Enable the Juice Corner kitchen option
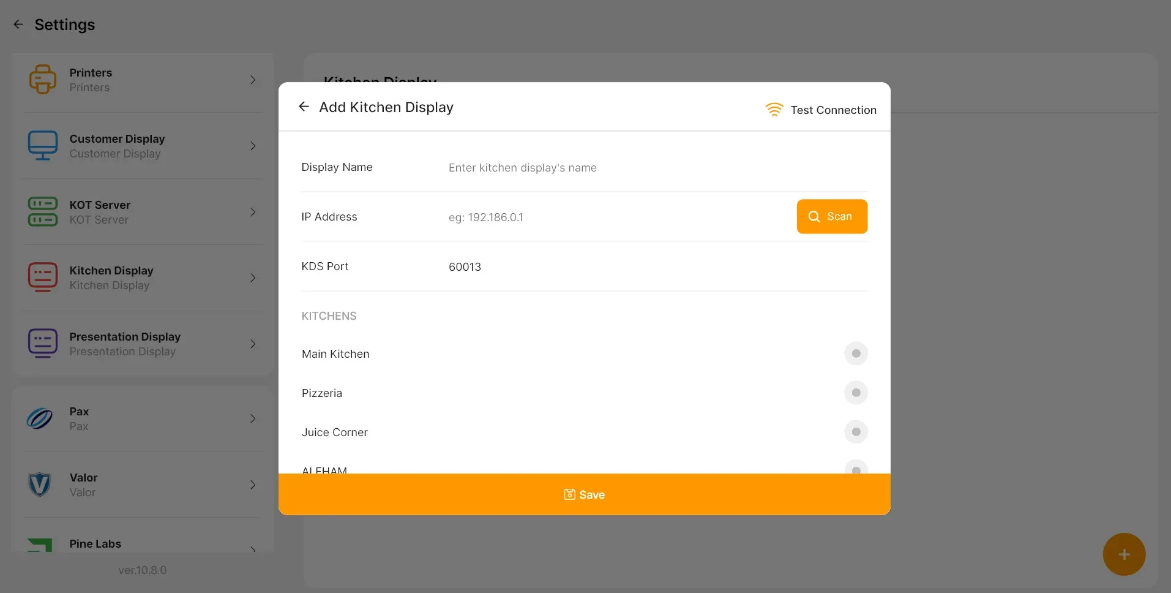This screenshot has height=593, width=1171. [856, 432]
